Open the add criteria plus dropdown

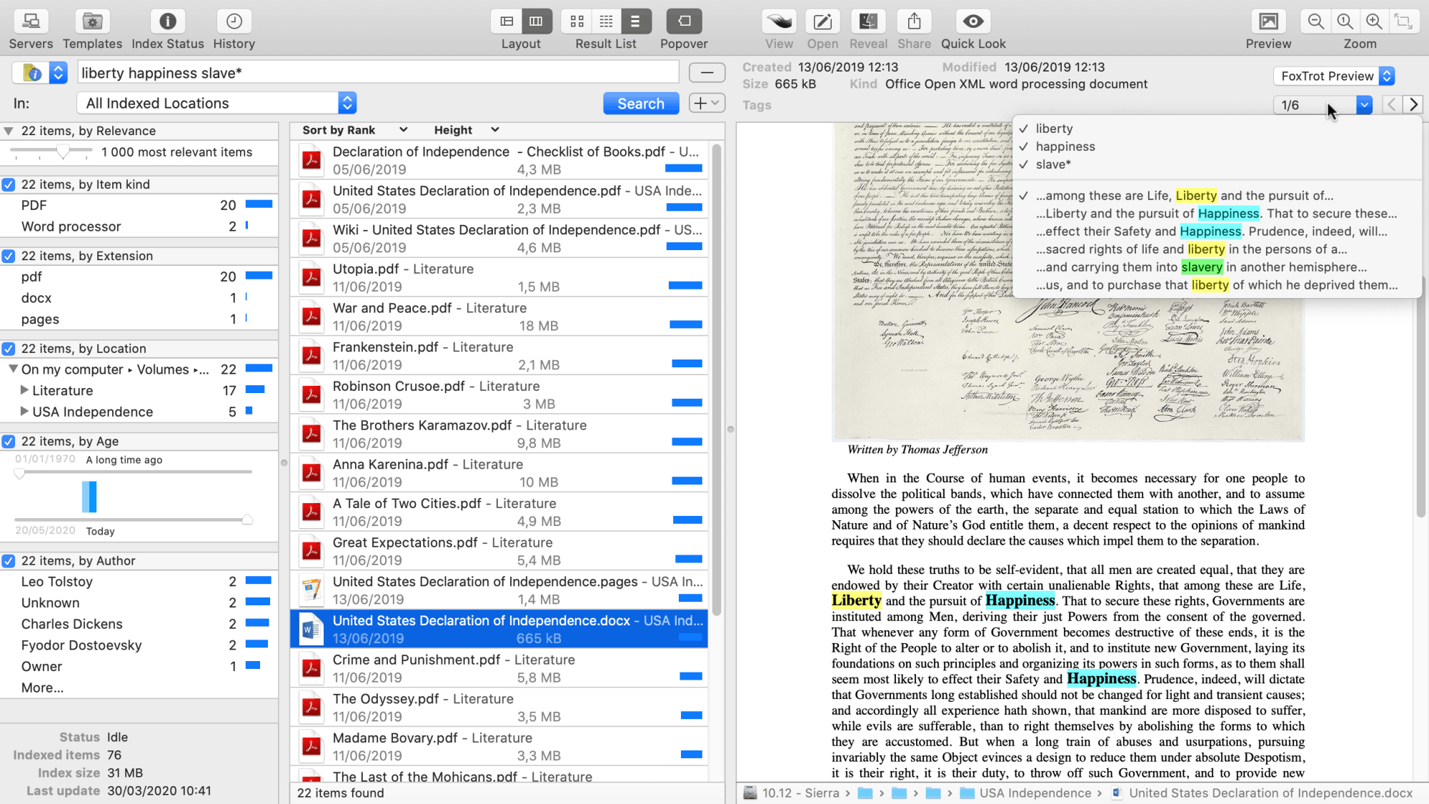point(707,104)
